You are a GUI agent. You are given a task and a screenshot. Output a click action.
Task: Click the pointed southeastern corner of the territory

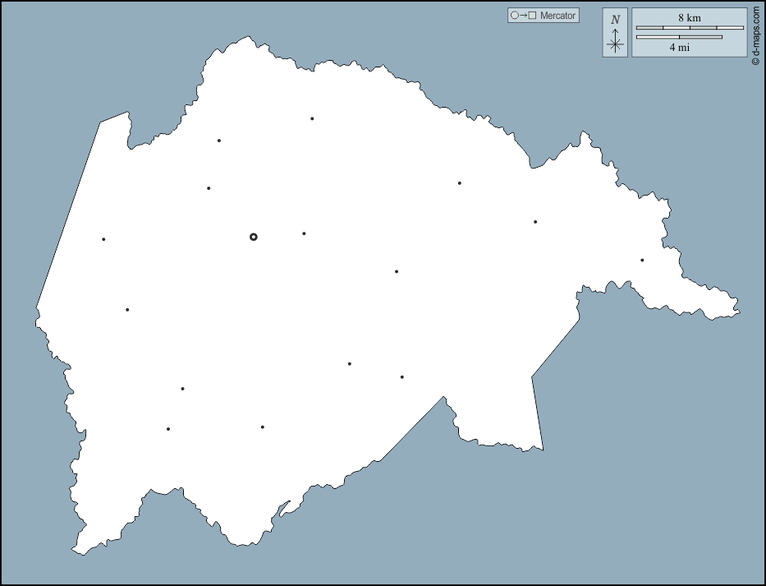(x=541, y=449)
